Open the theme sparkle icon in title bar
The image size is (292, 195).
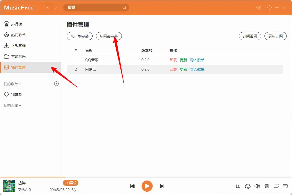pos(259,8)
